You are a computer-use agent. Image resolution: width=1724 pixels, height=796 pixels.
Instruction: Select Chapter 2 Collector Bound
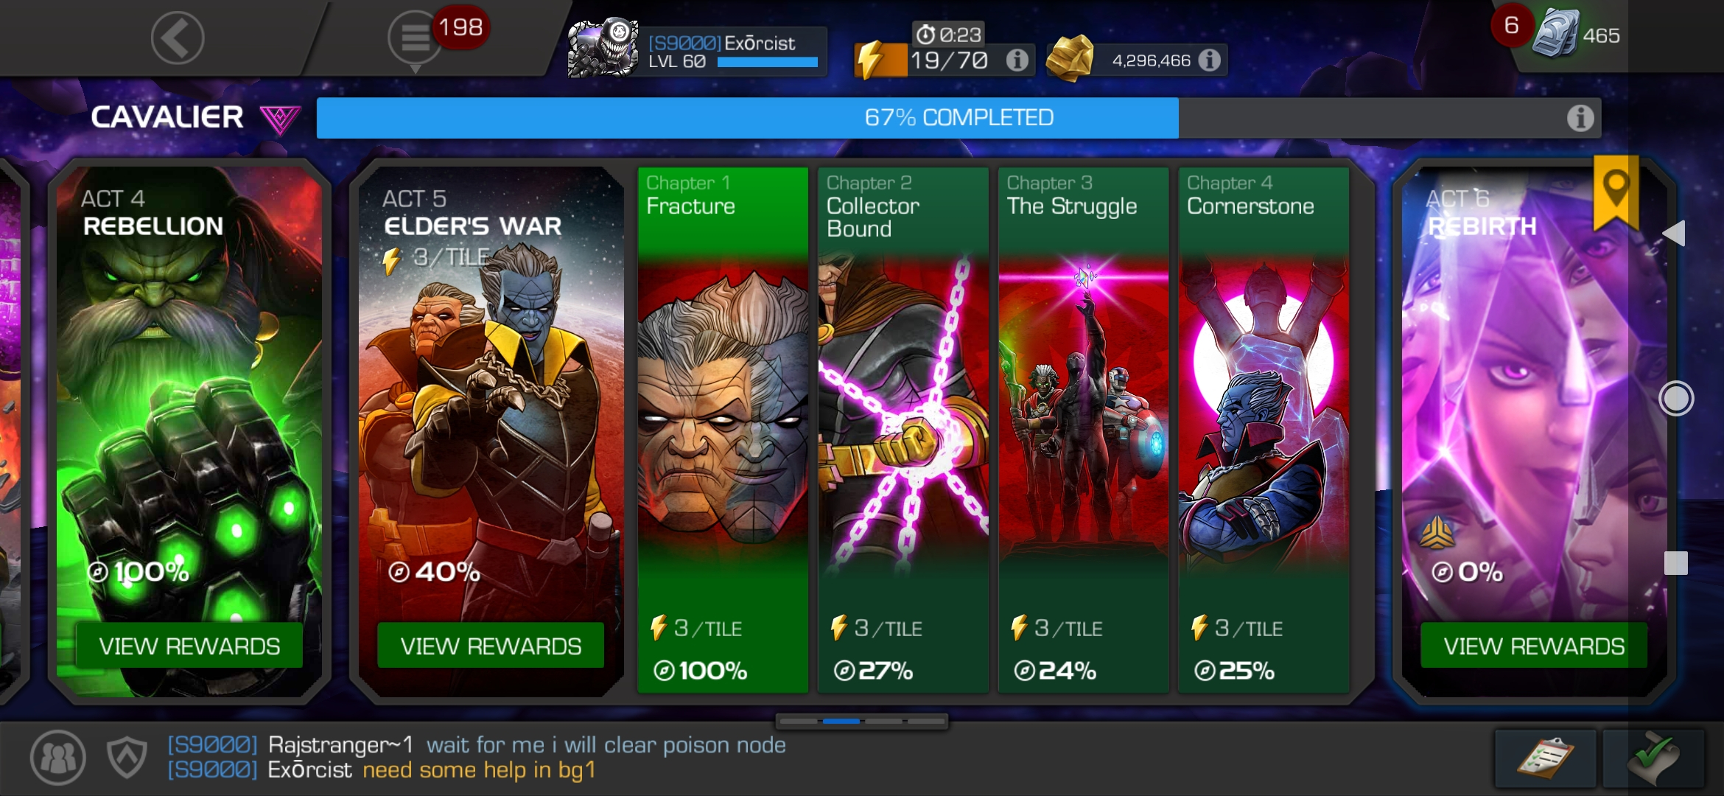pos(903,430)
